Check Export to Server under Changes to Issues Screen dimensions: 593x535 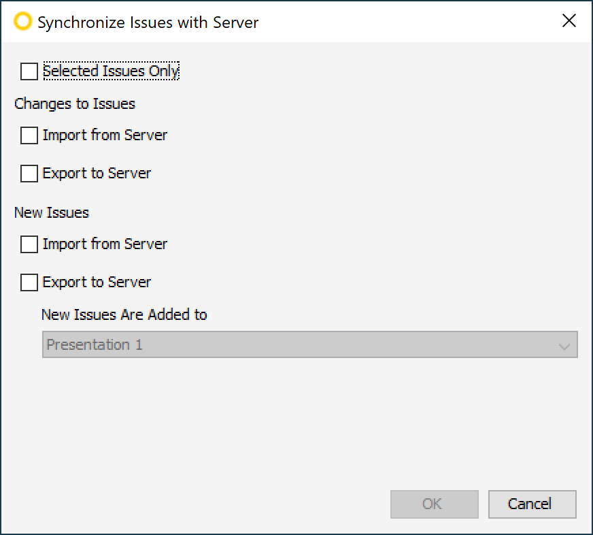tap(29, 174)
